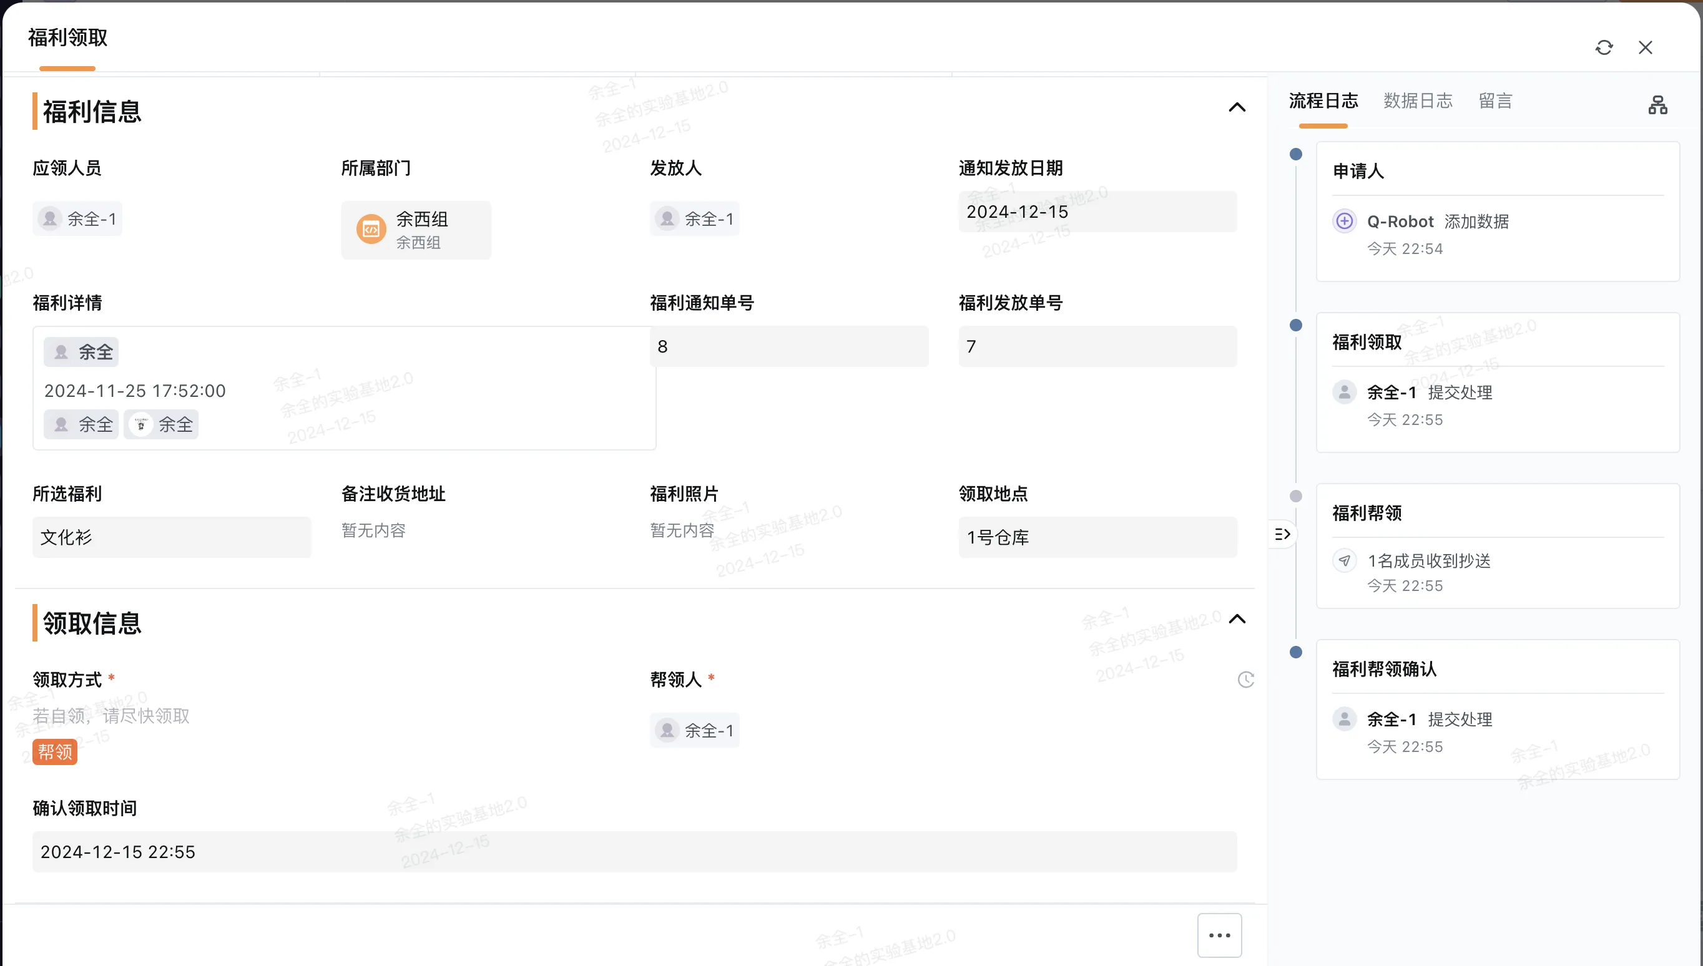This screenshot has width=1703, height=966.
Task: Switch to the 数据日志 tab
Action: pos(1418,100)
